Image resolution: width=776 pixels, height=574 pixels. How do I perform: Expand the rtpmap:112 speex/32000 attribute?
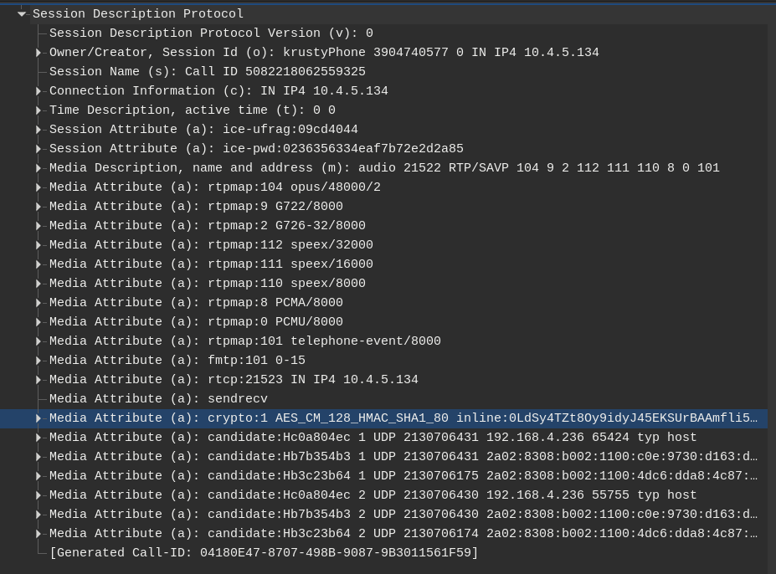point(39,245)
